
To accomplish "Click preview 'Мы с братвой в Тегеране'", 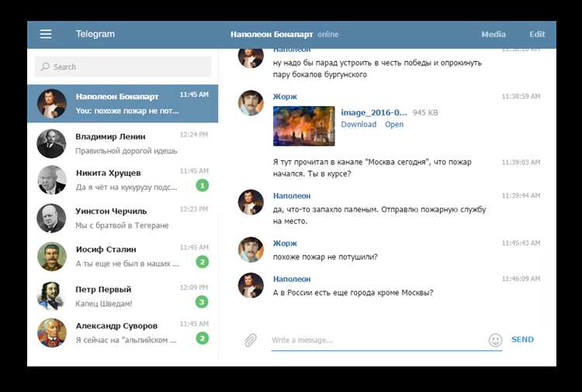I will click(122, 225).
